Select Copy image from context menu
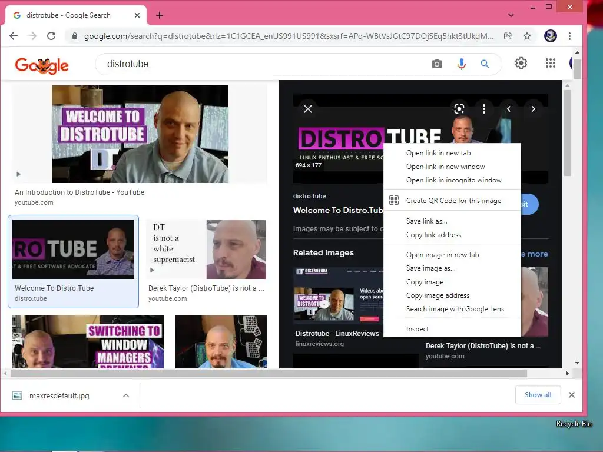The height and width of the screenshot is (452, 603). (452, 282)
